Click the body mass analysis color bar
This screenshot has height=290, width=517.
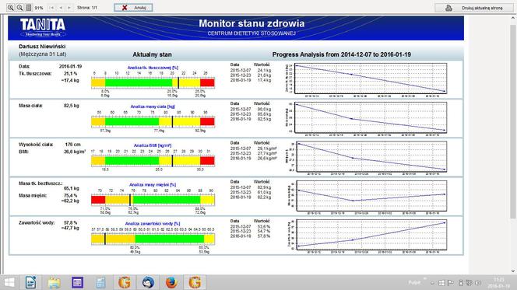coord(153,121)
